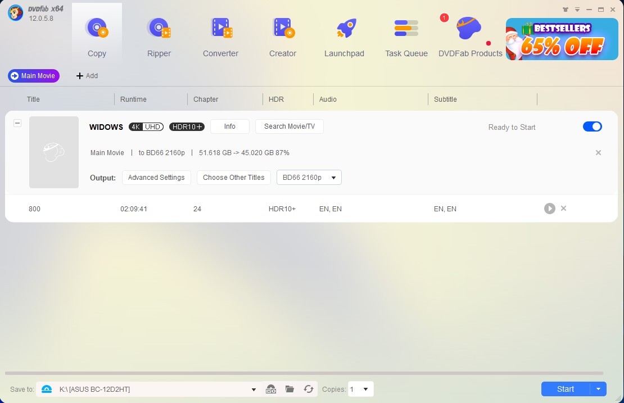Remove the WIDOWS task
Screen dimensions: 624x403
[598, 153]
